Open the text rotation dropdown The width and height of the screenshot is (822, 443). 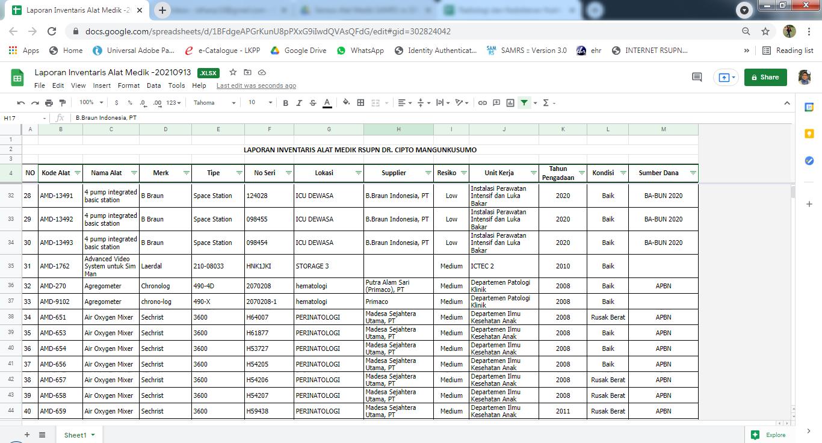[462, 103]
